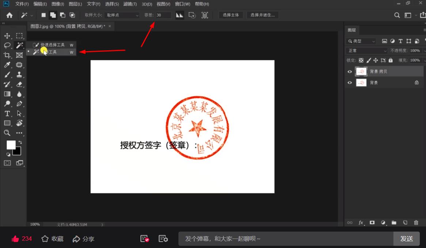This screenshot has width=426, height=248.
Task: Select the Eyedropper tool
Action: (7, 65)
